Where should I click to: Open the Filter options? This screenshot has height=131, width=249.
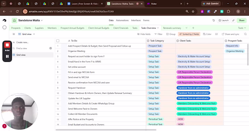[158, 34]
